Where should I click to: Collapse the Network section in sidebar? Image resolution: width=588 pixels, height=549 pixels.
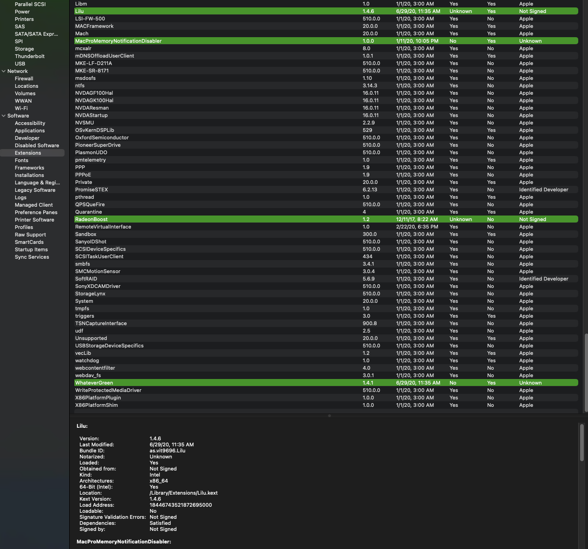pyautogui.click(x=4, y=71)
